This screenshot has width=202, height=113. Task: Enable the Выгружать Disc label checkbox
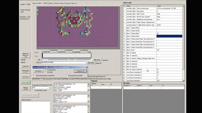[x=67, y=76]
